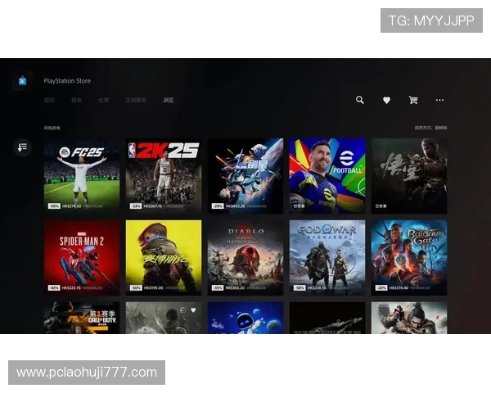Open the wishlist heart icon

[x=386, y=100]
